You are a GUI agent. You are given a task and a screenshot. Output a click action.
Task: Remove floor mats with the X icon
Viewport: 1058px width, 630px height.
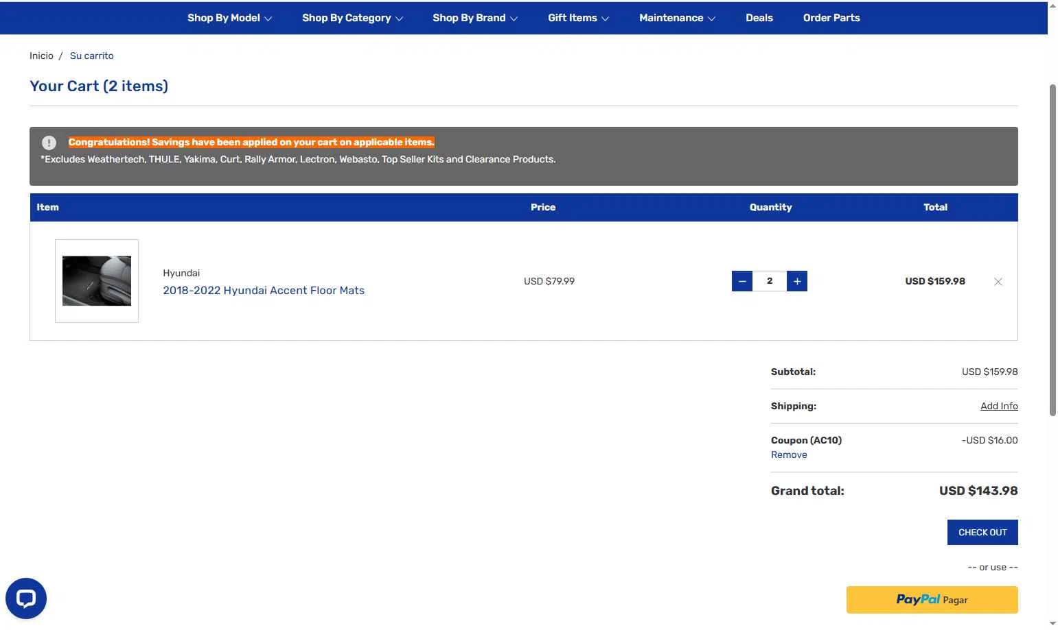[998, 282]
